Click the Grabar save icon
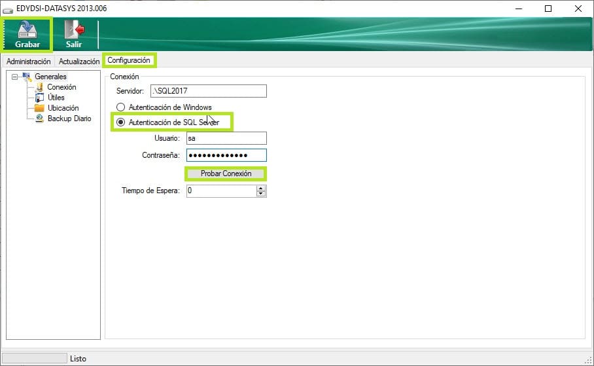 pyautogui.click(x=27, y=29)
